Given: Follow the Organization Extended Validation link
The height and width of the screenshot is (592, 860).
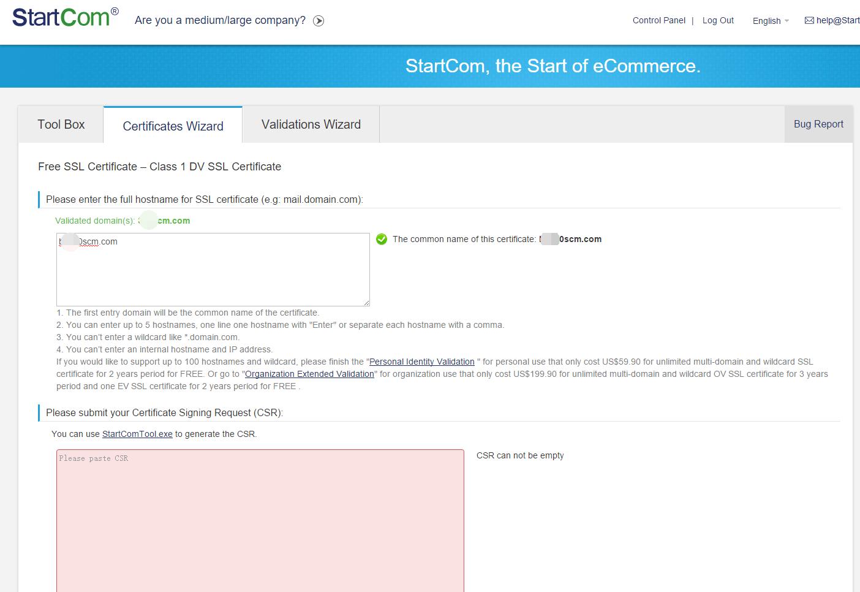Looking at the screenshot, I should coord(309,374).
